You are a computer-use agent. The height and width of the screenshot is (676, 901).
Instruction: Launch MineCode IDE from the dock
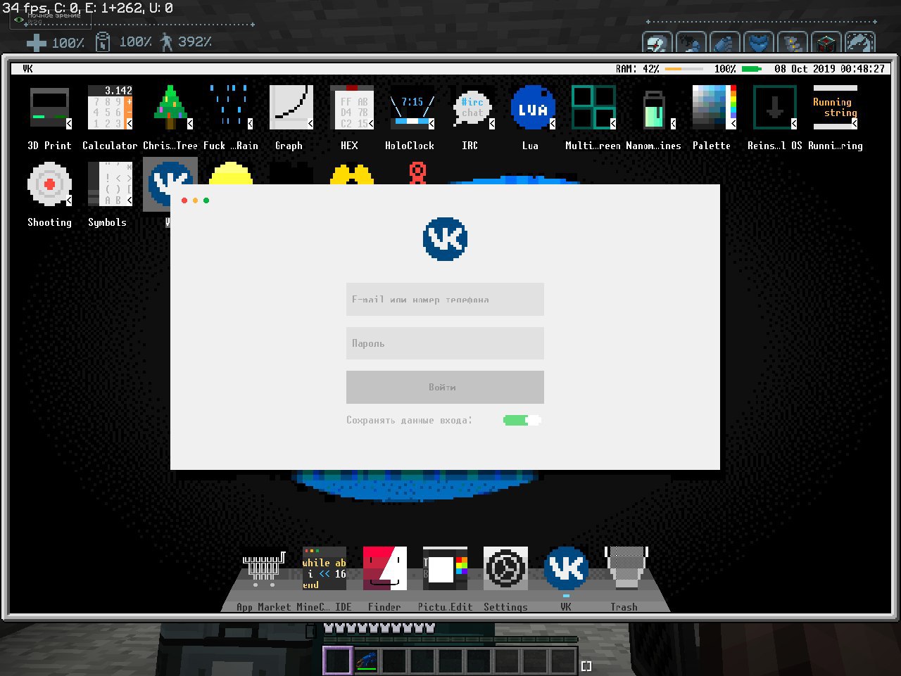[325, 569]
